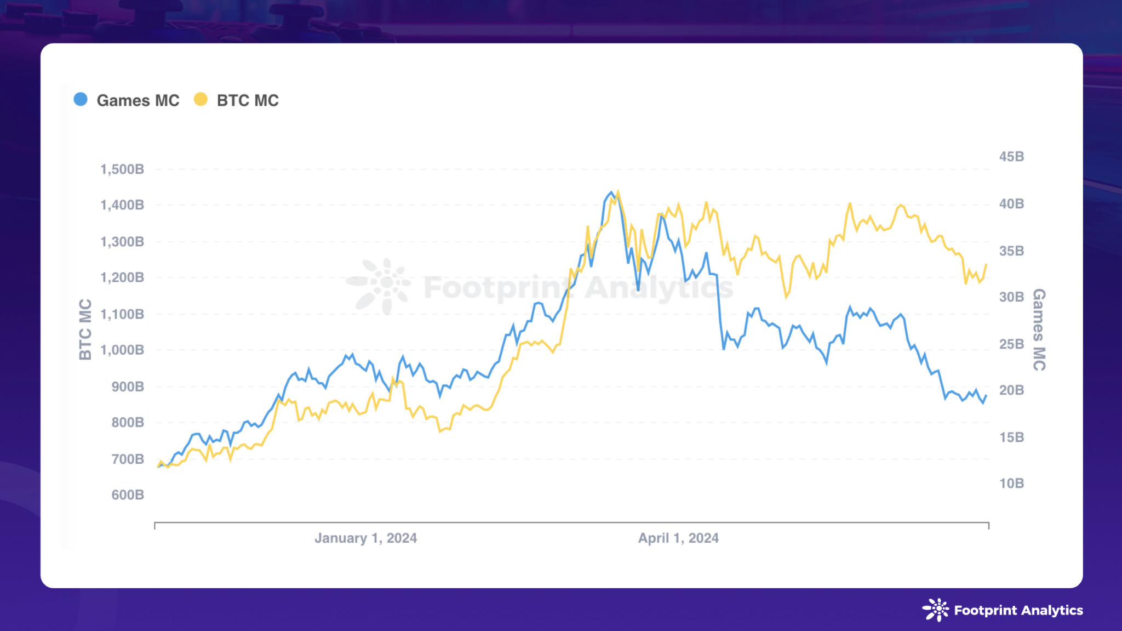Click the 10B right axis tick label
The image size is (1122, 631).
(1011, 484)
